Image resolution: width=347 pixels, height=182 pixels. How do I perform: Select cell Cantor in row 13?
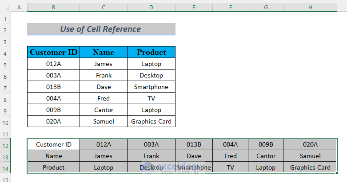click(x=266, y=156)
